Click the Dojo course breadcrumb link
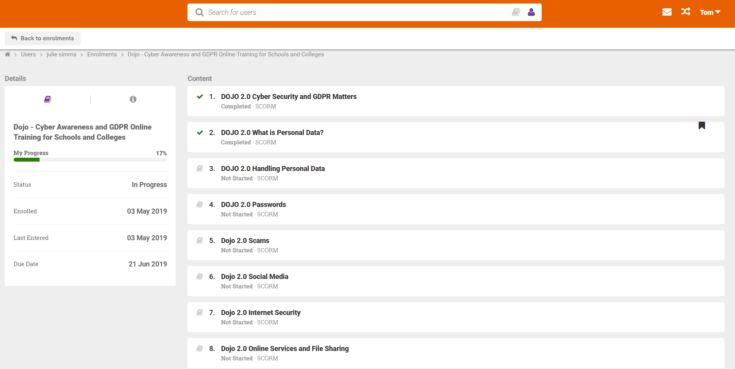The height and width of the screenshot is (369, 735). 226,54
